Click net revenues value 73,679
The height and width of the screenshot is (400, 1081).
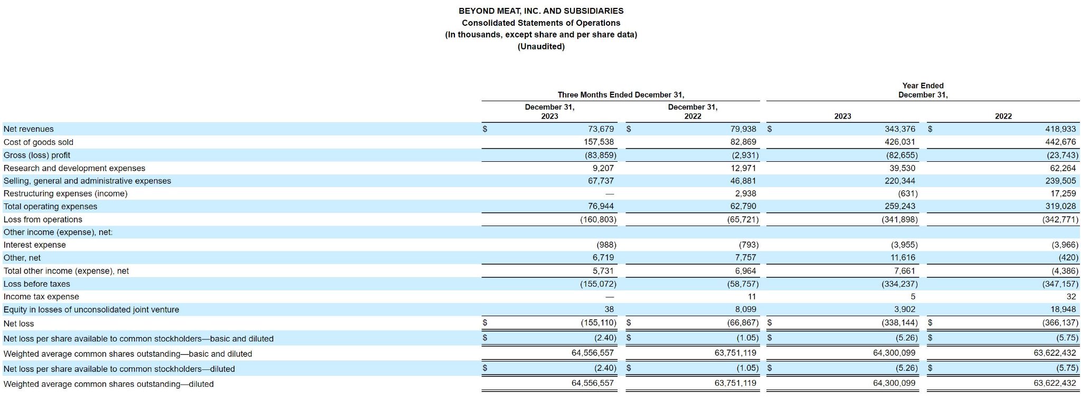601,129
